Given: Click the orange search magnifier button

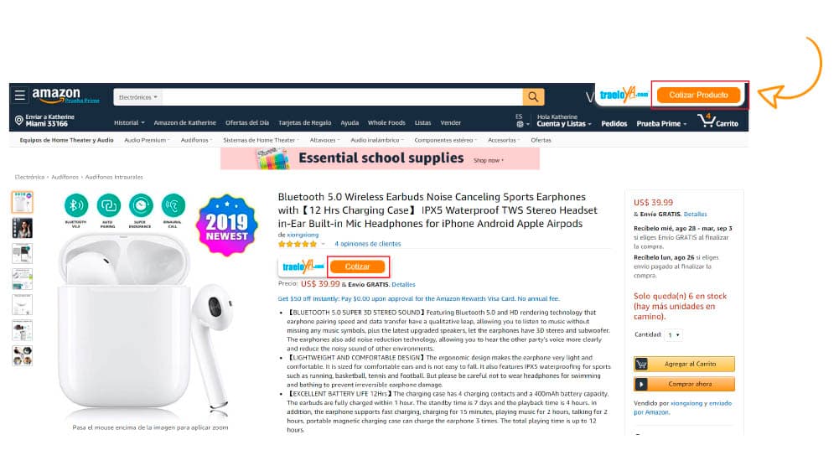Looking at the screenshot, I should pos(533,97).
